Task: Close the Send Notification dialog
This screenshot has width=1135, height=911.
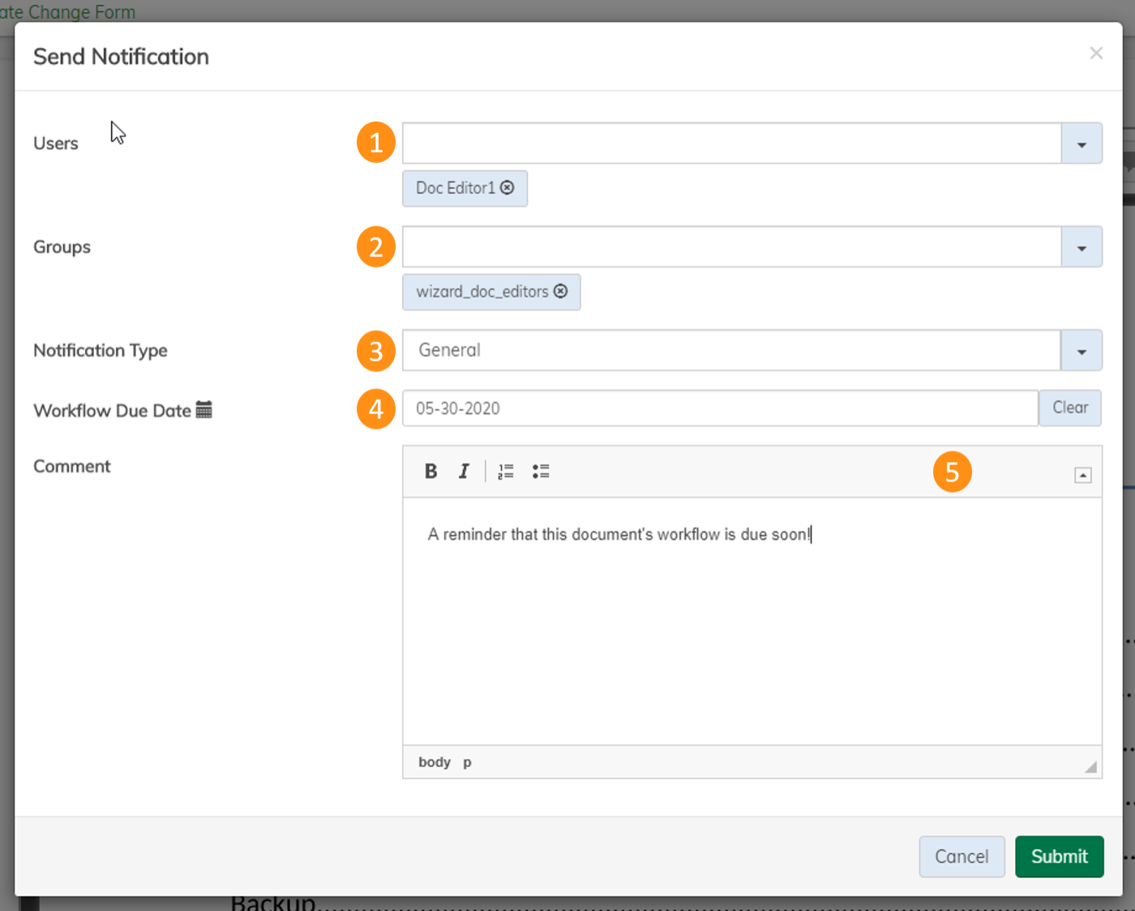Action: [x=1096, y=53]
